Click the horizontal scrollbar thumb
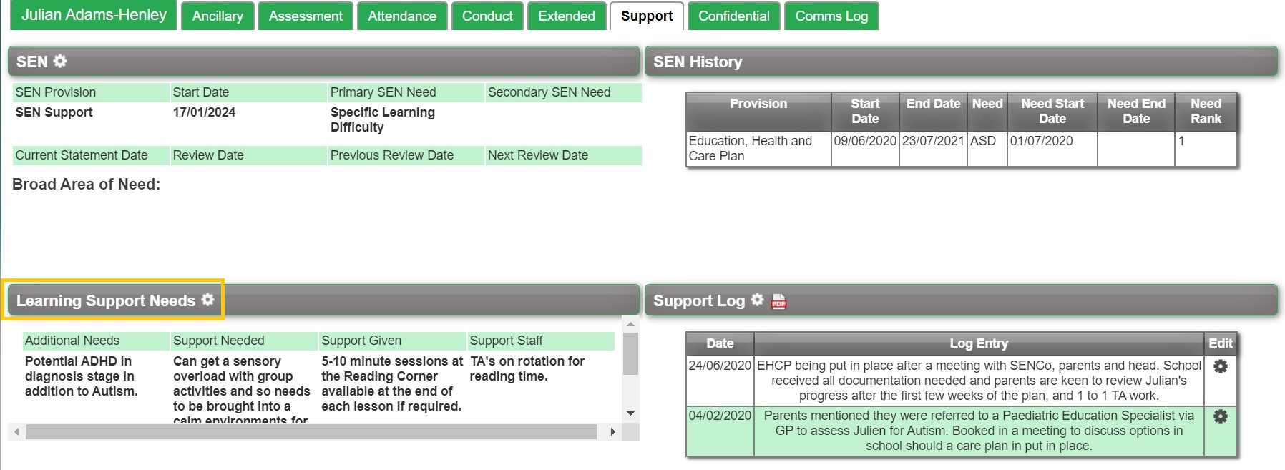This screenshot has width=1285, height=470. pos(311,432)
